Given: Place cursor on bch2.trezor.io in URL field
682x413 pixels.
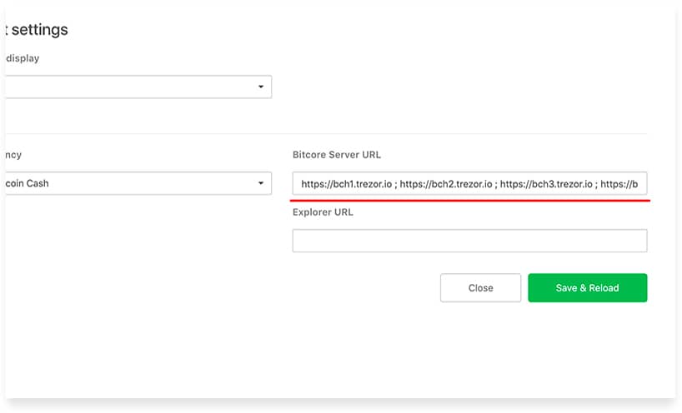Looking at the screenshot, I should 462,184.
